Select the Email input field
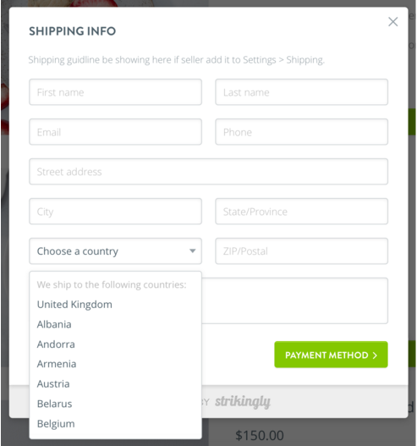The image size is (417, 446). (115, 132)
